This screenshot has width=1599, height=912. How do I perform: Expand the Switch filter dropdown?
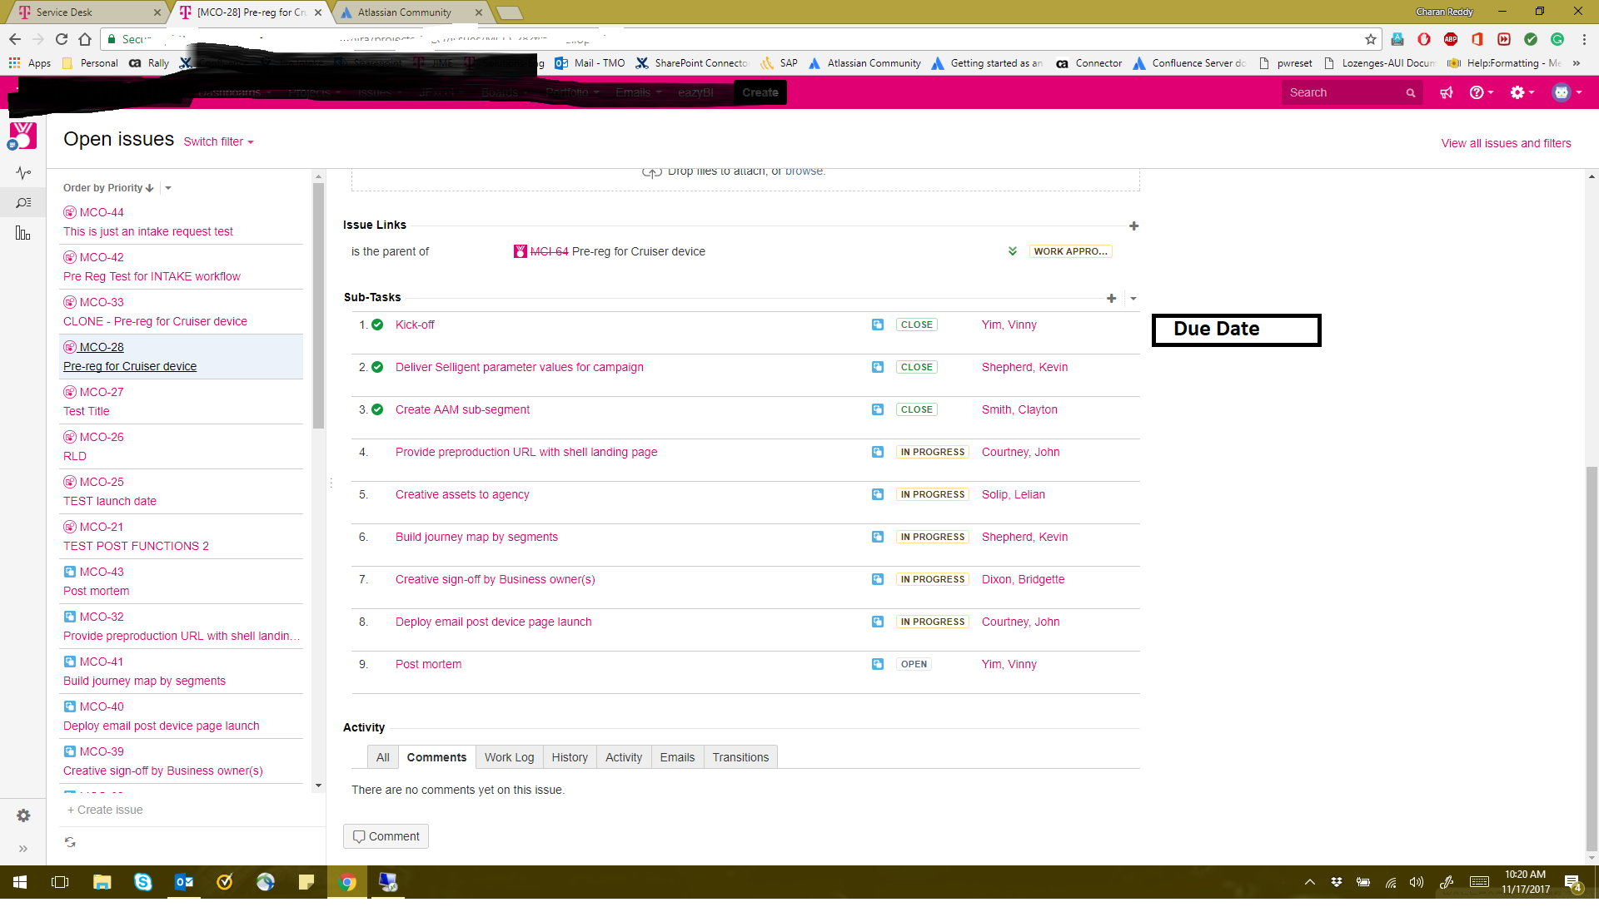point(218,141)
